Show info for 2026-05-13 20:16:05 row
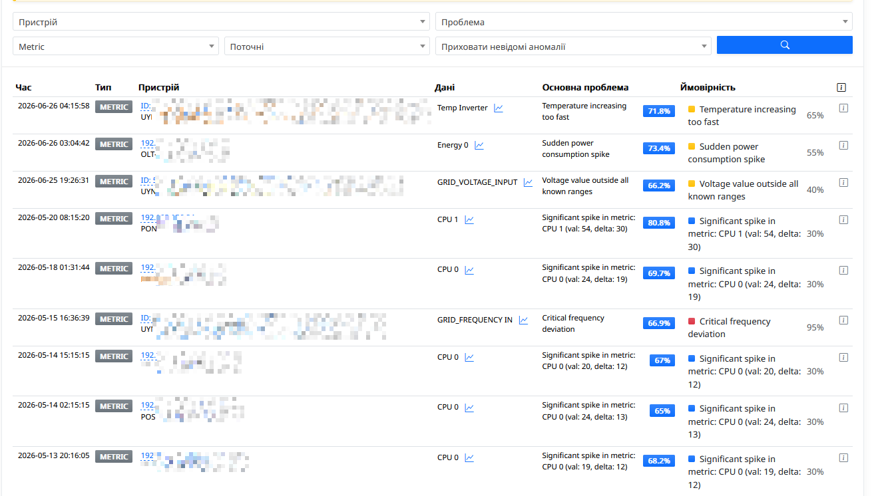 pos(843,457)
